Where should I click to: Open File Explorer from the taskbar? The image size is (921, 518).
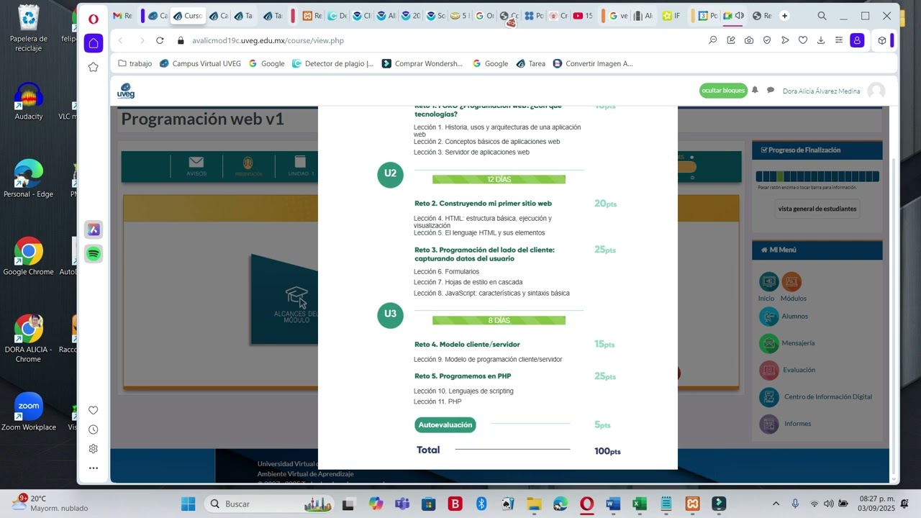point(534,504)
